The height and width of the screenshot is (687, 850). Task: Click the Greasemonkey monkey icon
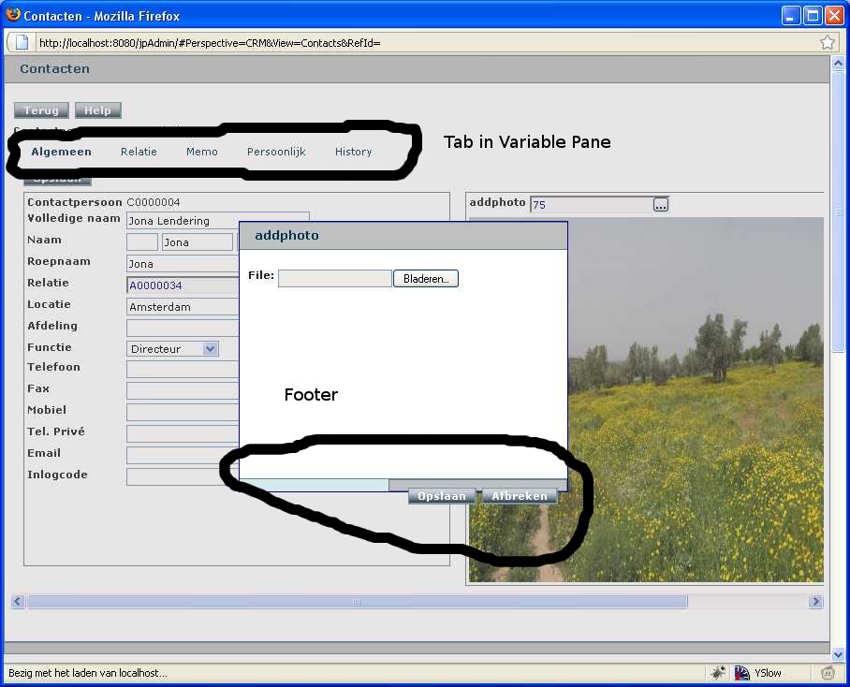[828, 672]
